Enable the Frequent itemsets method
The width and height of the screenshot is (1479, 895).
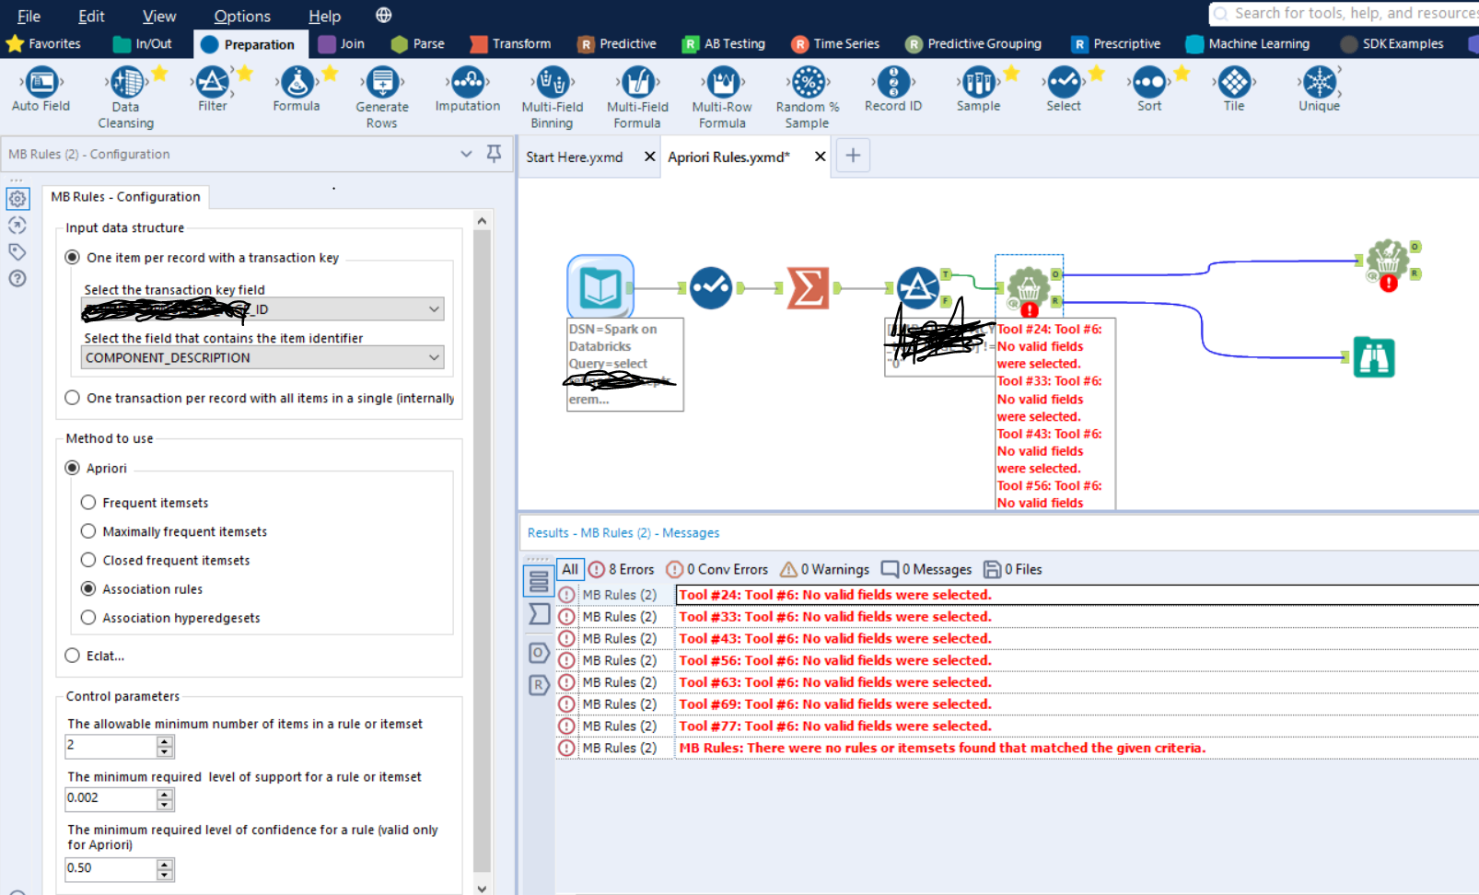(88, 502)
